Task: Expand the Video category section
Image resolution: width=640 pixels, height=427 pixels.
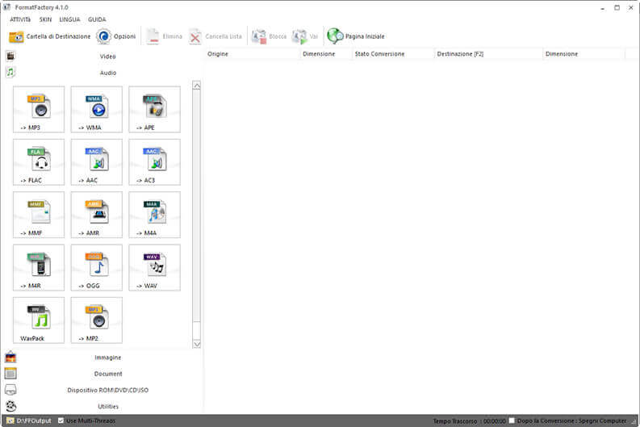Action: 108,57
